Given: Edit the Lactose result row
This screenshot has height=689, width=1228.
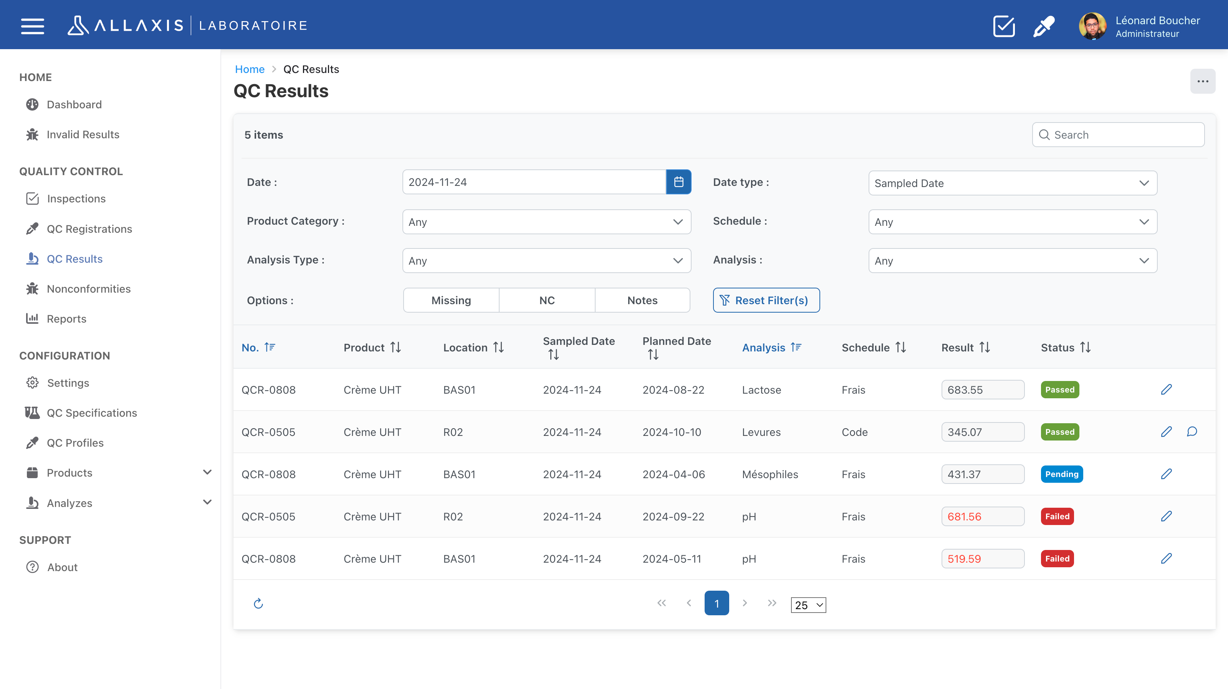Looking at the screenshot, I should (x=1166, y=389).
